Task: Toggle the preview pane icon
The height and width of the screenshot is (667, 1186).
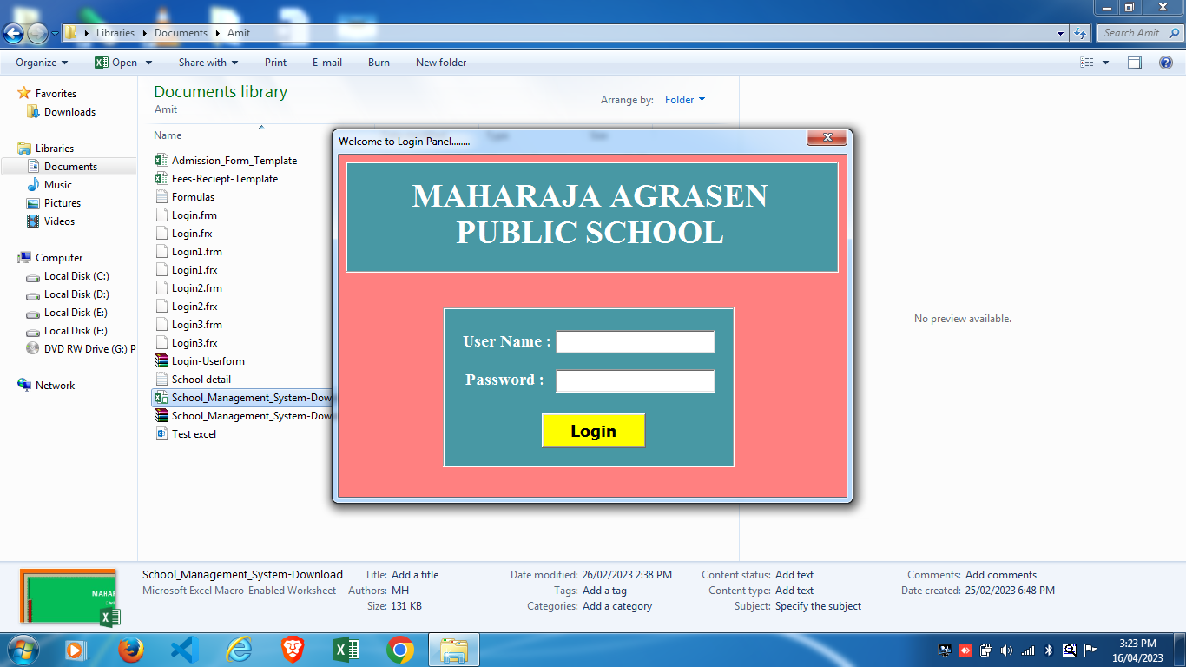Action: point(1134,63)
